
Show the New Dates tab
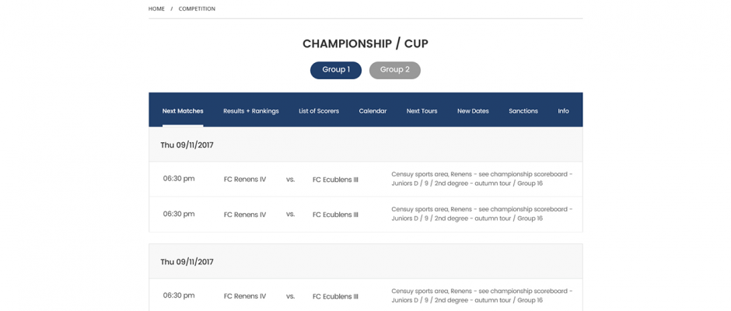[x=473, y=111]
